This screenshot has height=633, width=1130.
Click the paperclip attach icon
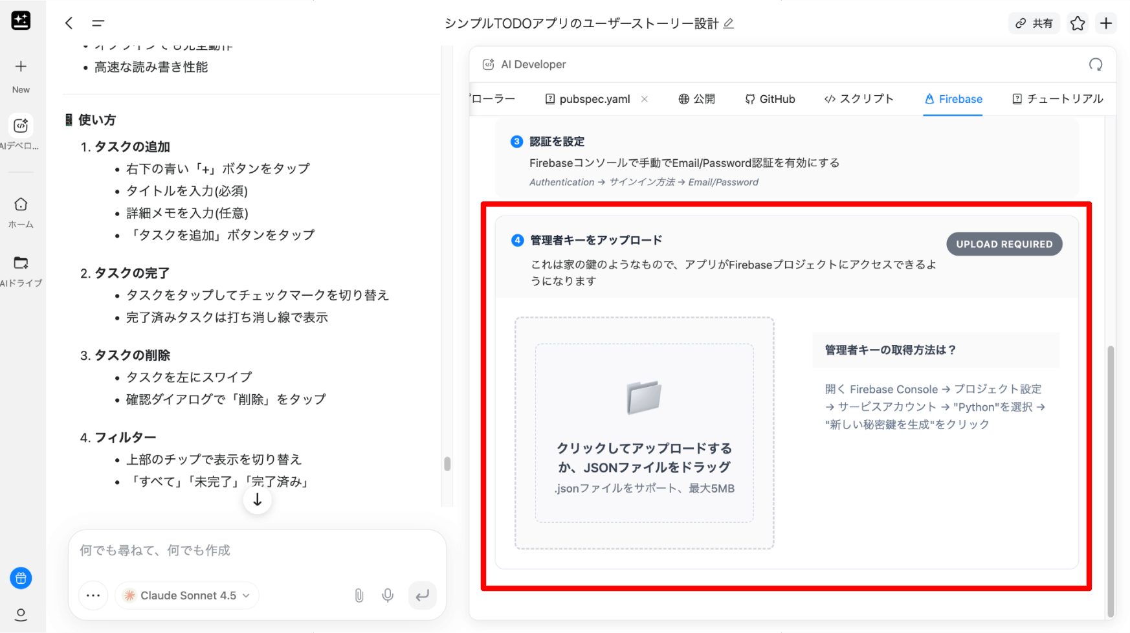click(359, 595)
